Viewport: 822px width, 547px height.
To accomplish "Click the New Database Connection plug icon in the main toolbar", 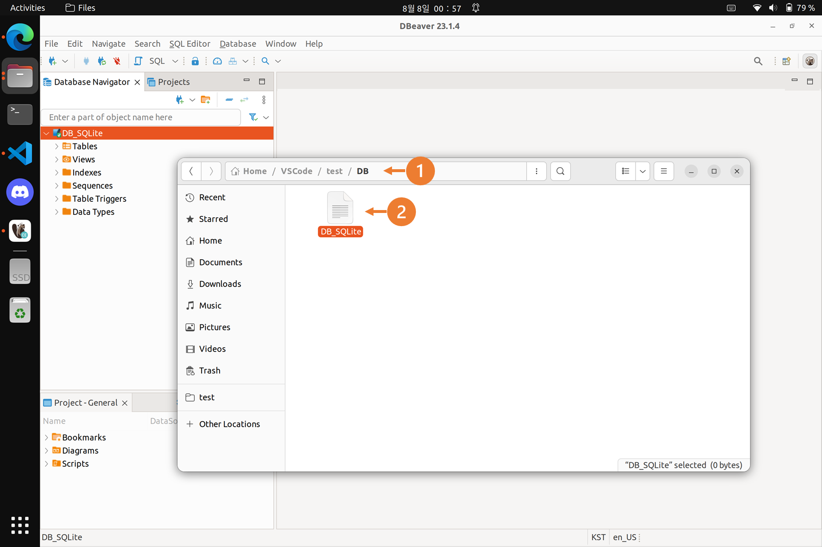I will click(53, 61).
